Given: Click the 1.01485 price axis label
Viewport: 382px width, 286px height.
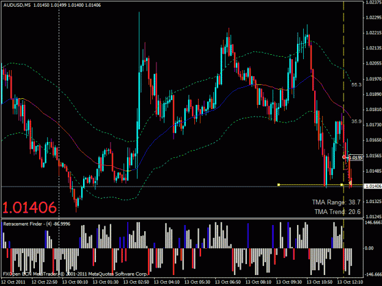Looking at the screenshot, I should [x=373, y=171].
